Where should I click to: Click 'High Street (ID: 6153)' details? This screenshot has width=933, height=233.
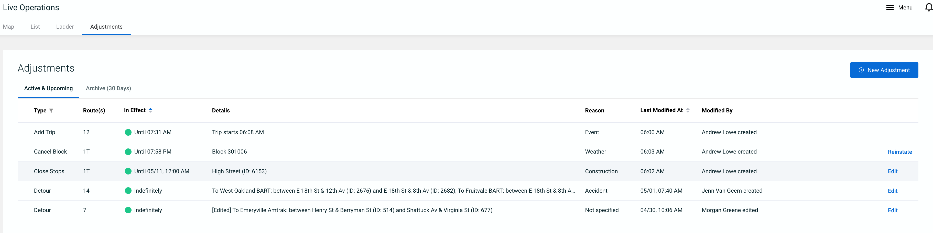click(239, 171)
